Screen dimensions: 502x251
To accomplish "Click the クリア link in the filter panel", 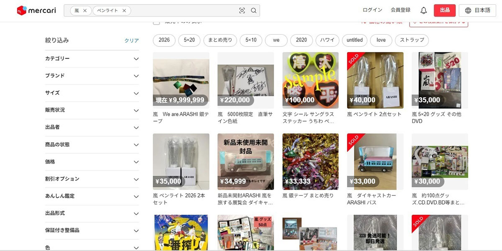I will coord(131,40).
